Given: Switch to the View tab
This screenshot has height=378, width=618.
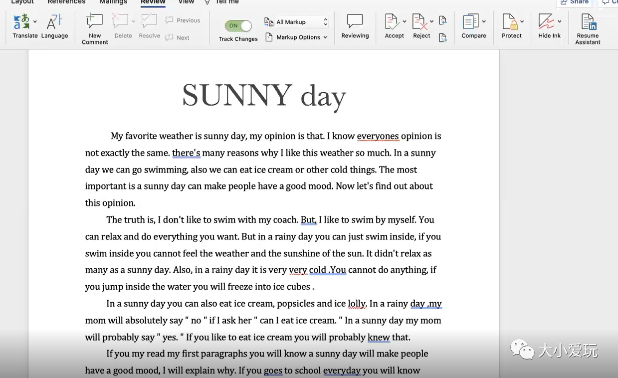Looking at the screenshot, I should pos(186,2).
